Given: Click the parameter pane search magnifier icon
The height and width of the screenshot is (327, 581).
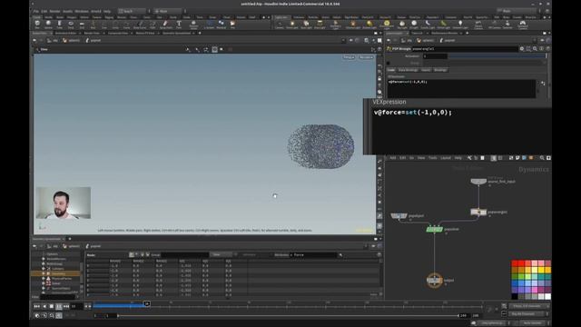Looking at the screenshot, I should (535, 48).
